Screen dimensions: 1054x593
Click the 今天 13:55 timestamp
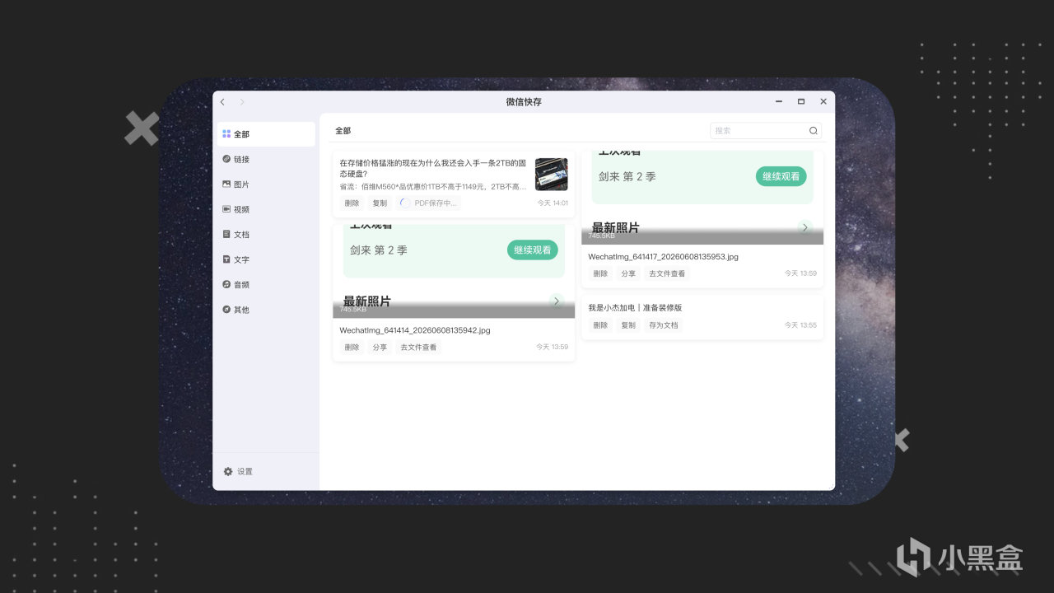(801, 325)
